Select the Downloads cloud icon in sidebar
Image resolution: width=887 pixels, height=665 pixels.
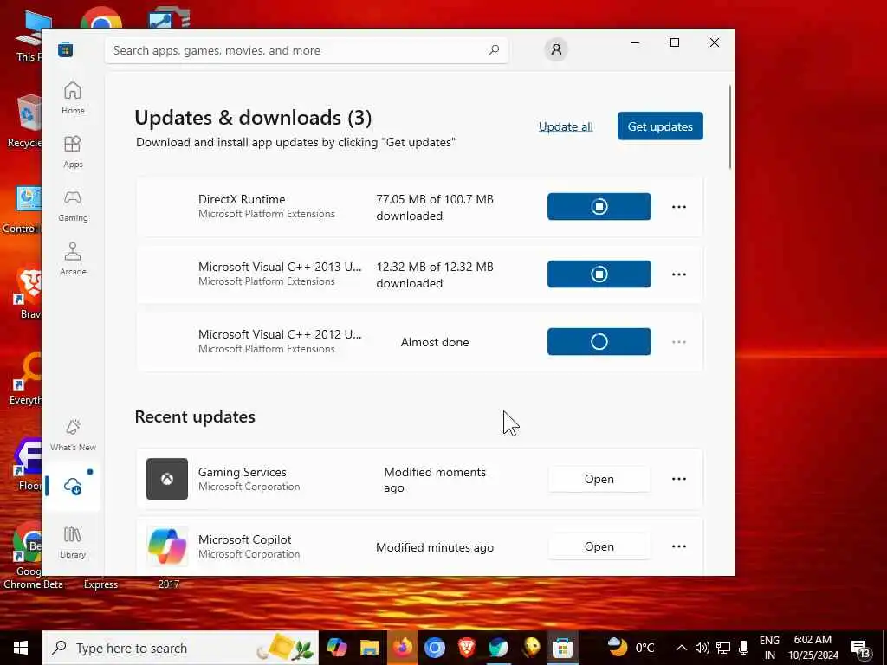(x=73, y=486)
